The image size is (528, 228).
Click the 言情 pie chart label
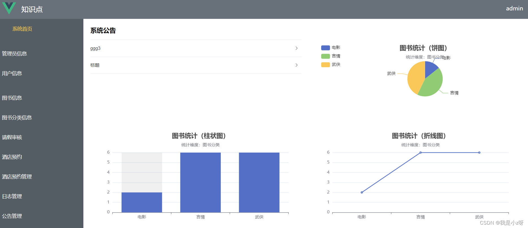pos(454,93)
